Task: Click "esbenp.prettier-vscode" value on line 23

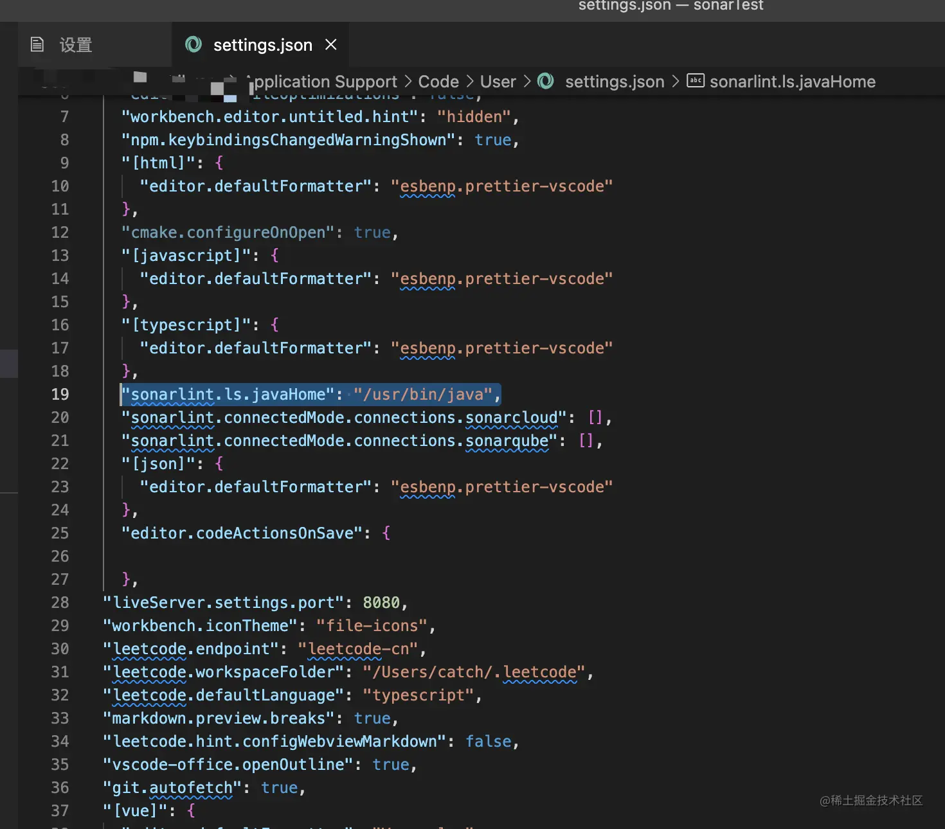Action: (502, 487)
